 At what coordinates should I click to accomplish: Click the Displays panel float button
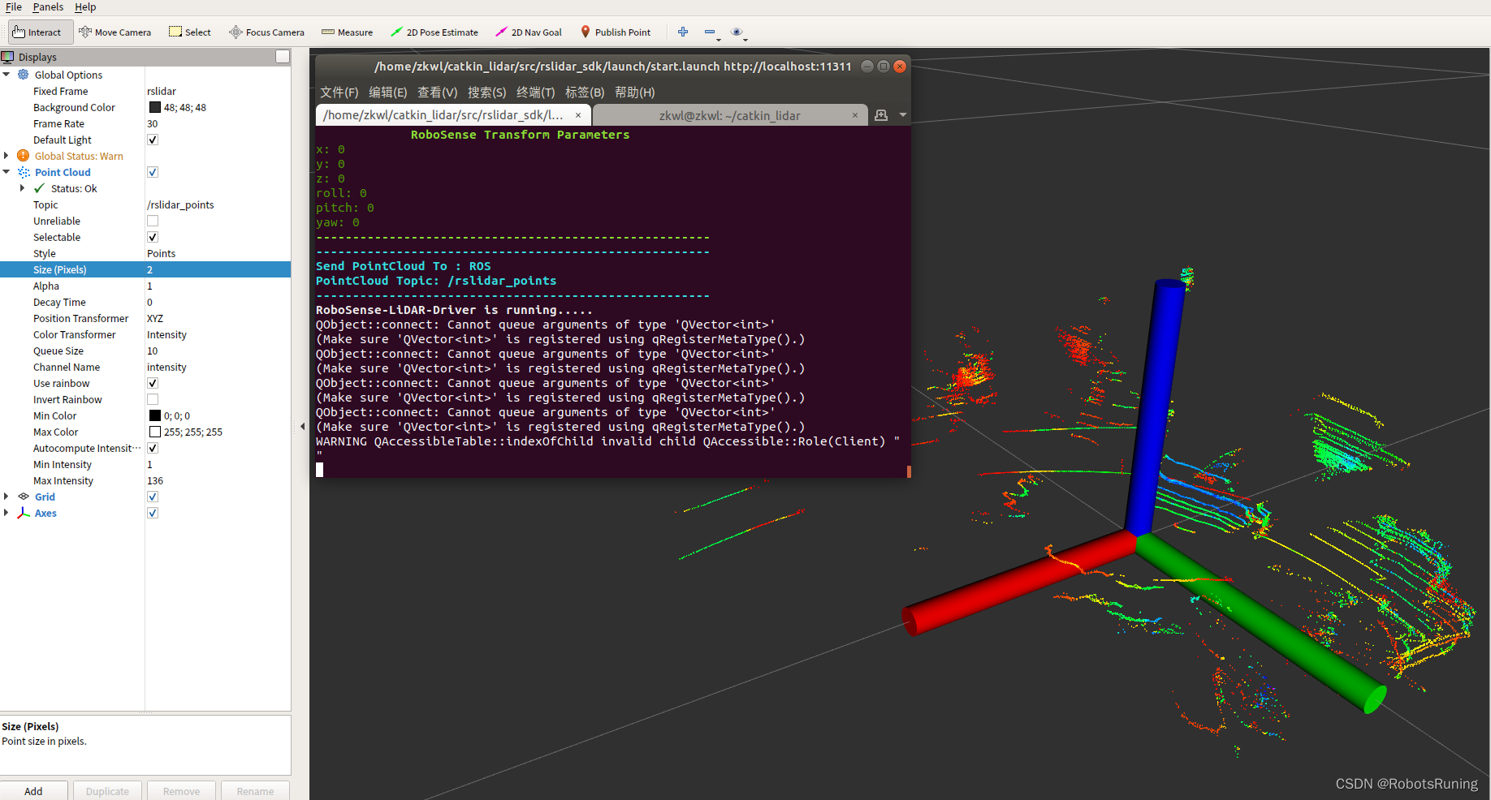pos(283,56)
